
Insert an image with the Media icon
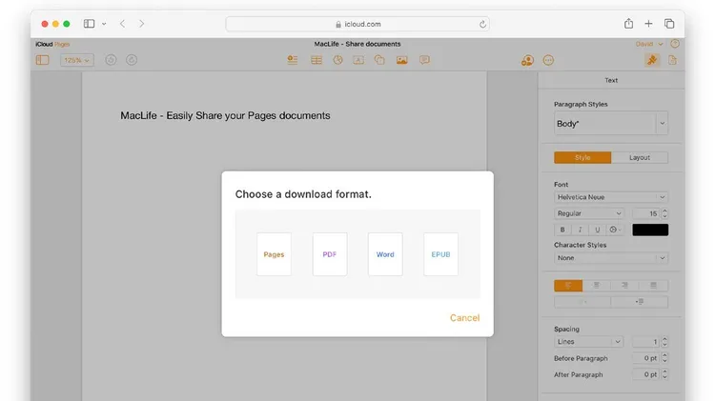[x=401, y=60]
